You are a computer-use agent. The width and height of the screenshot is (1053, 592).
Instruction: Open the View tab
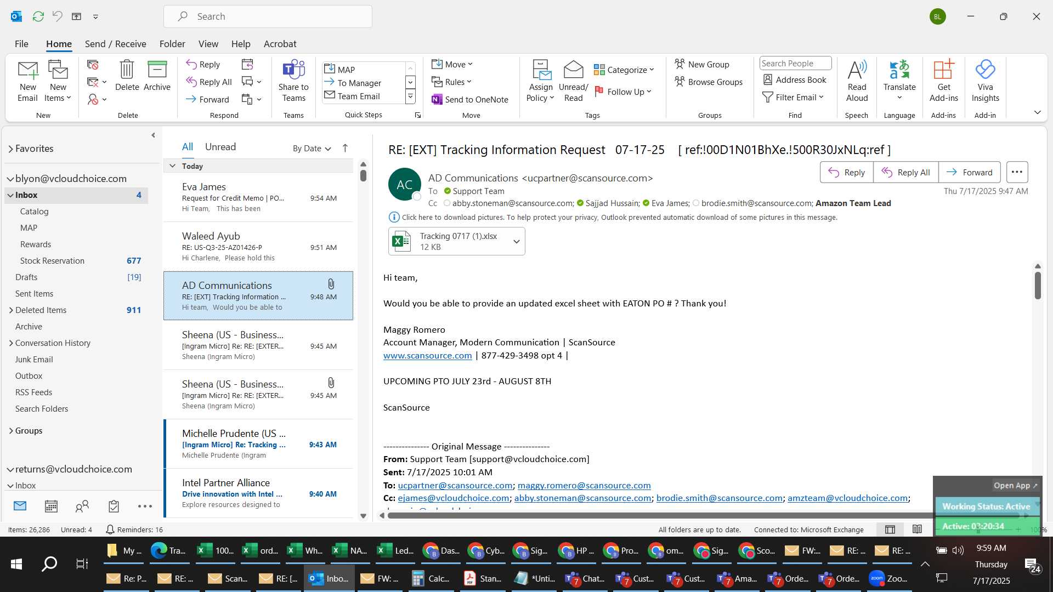[208, 44]
